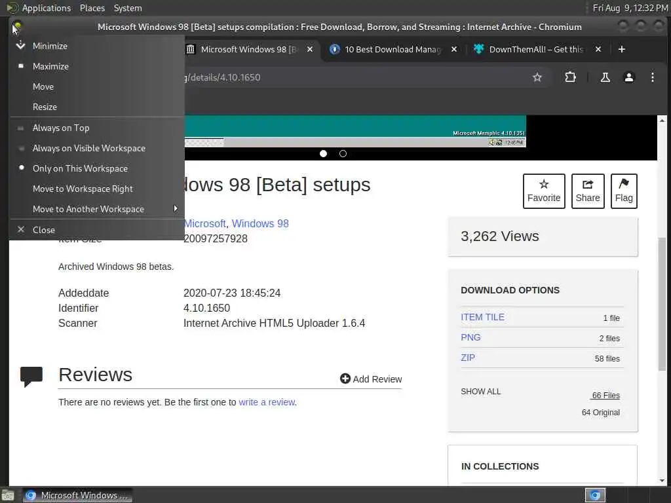Close the 10 Best Download Manager tab
671x503 pixels.
[454, 49]
